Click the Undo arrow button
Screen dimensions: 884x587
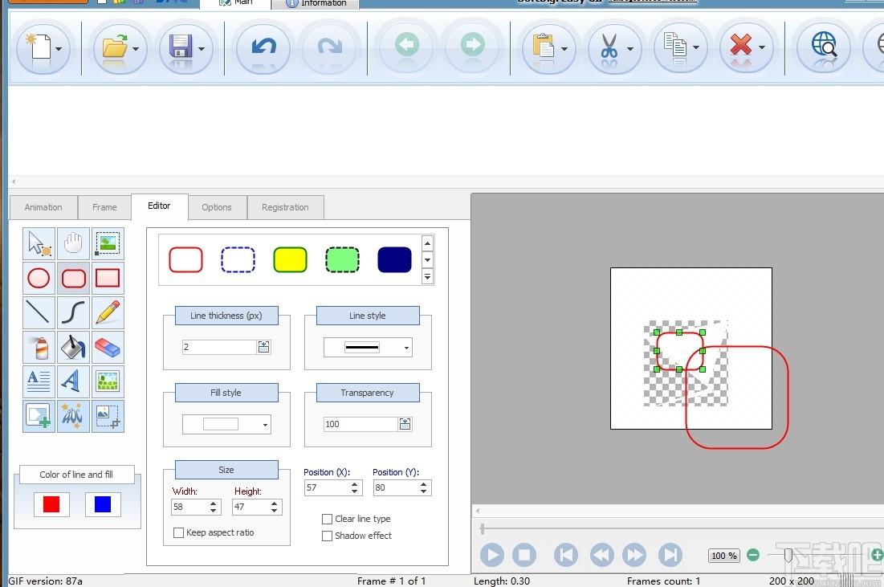263,47
